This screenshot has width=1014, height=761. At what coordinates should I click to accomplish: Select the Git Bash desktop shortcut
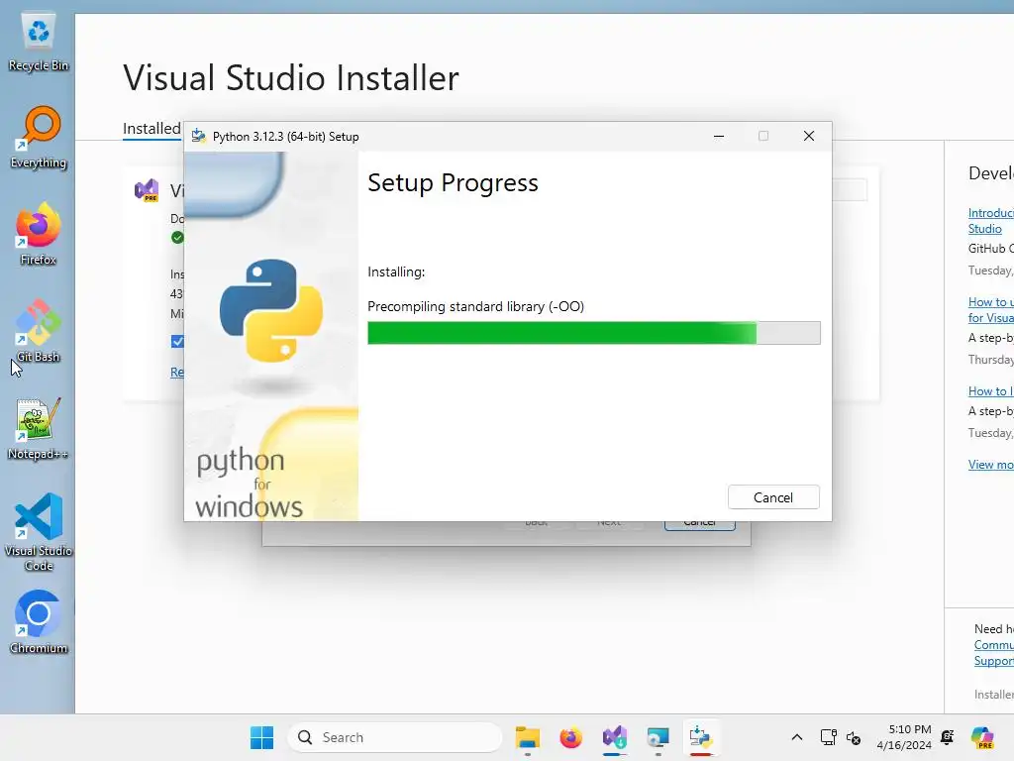(x=39, y=331)
